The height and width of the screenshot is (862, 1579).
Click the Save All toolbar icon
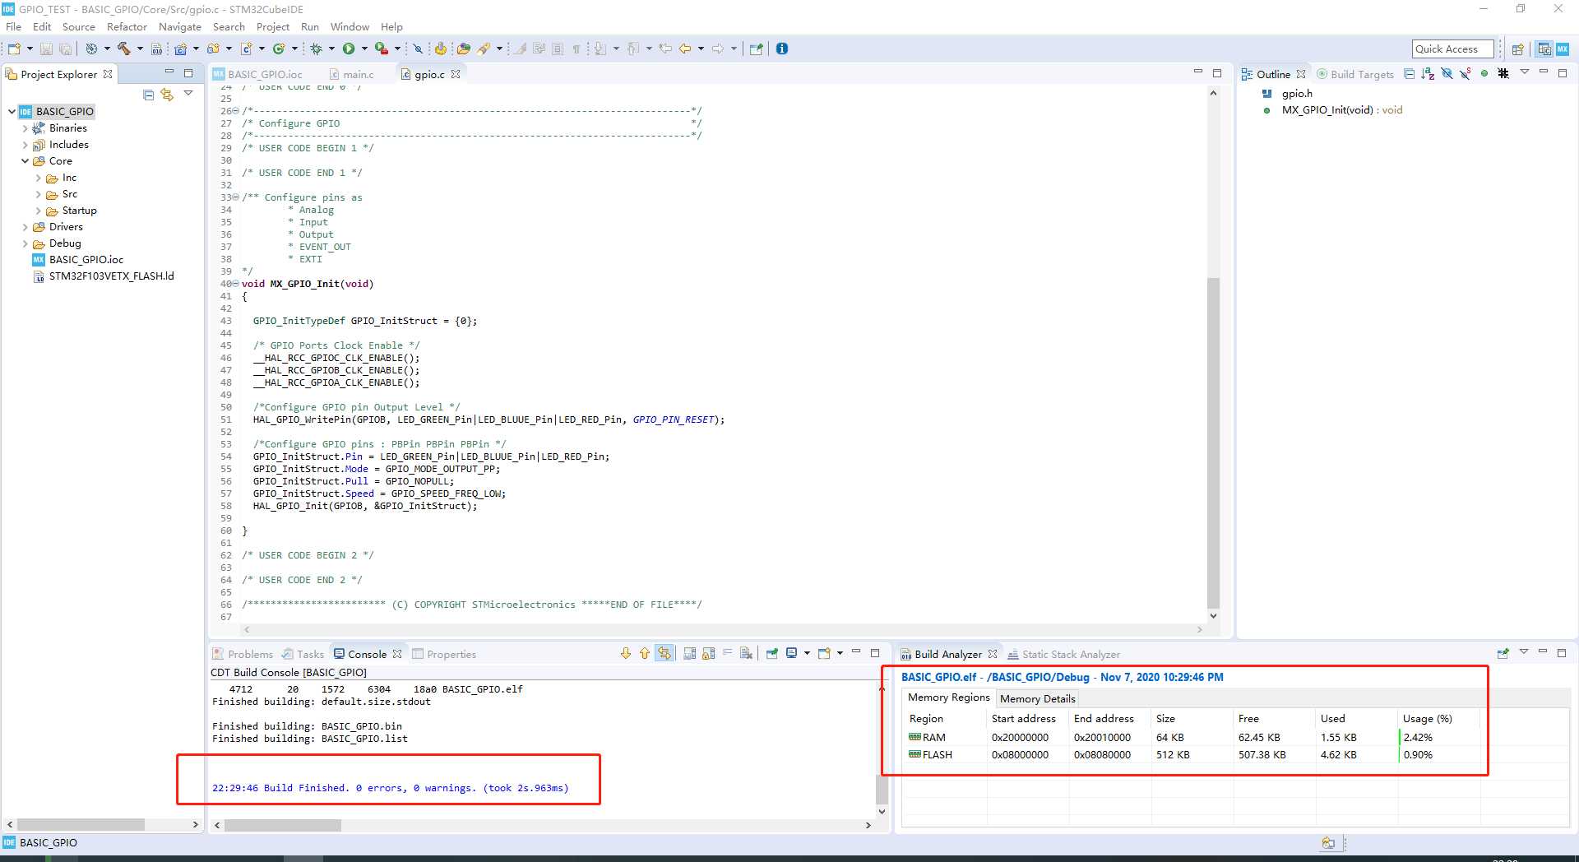coord(65,49)
